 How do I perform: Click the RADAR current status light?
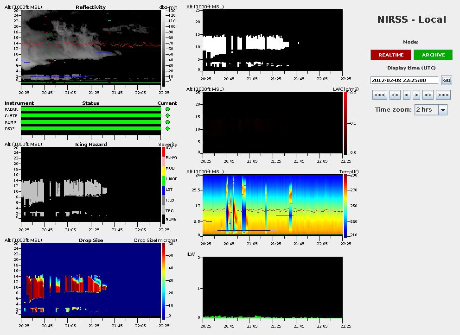[x=167, y=109]
